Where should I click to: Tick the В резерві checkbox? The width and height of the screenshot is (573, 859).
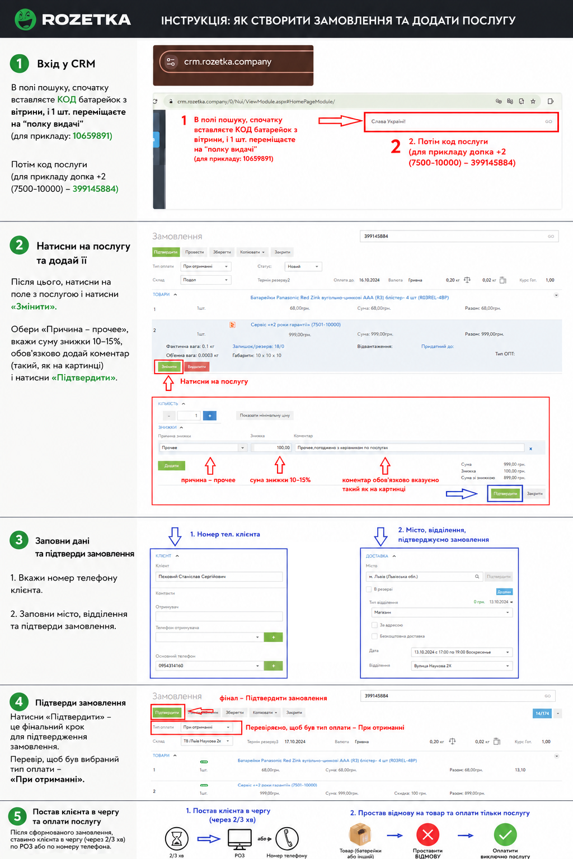coord(369,589)
